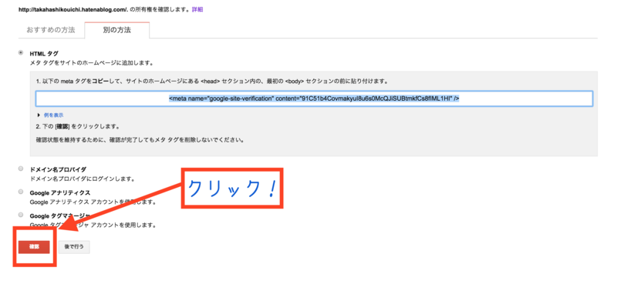
Task: Pick the Google タグマネージャ radio option
Action: [x=21, y=215]
